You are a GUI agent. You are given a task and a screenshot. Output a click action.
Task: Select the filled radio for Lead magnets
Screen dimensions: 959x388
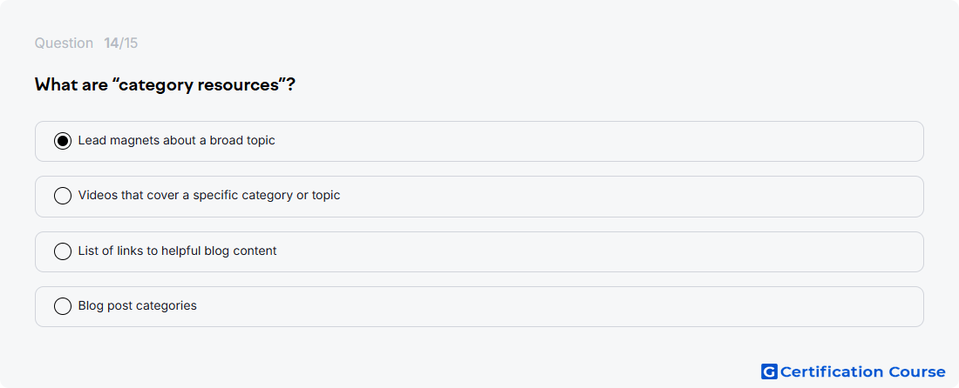[x=63, y=141]
